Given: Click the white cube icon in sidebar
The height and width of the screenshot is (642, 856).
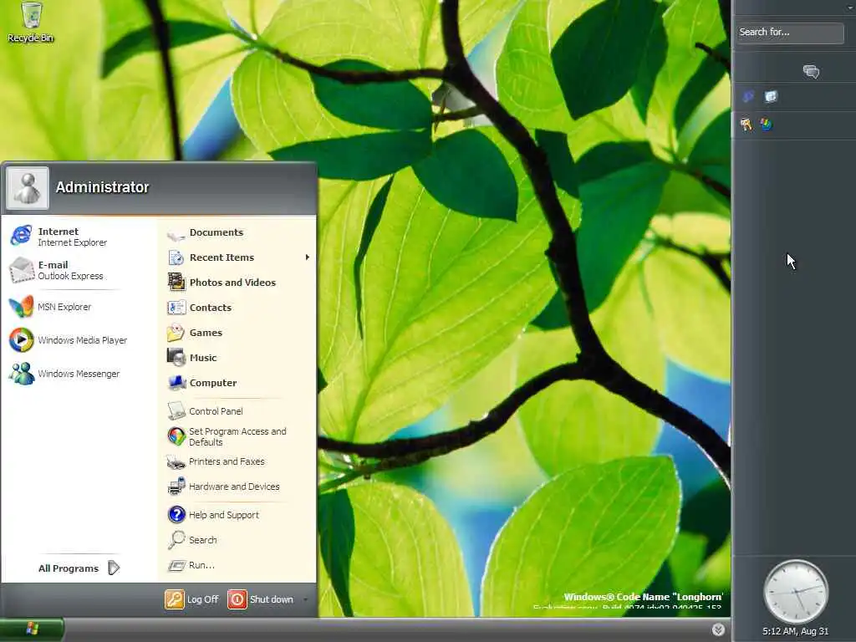Looking at the screenshot, I should (x=771, y=97).
